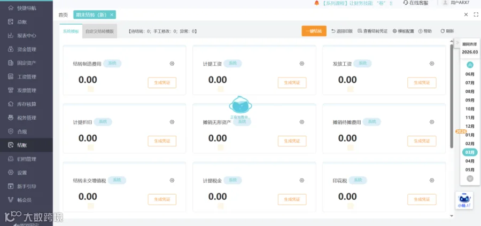This screenshot has height=226, width=481.
Task: Click 生成凭证 on 摊销无形资产 card
Action: 292,141
